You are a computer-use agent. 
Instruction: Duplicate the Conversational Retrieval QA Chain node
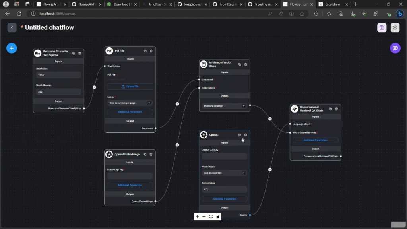330,109
